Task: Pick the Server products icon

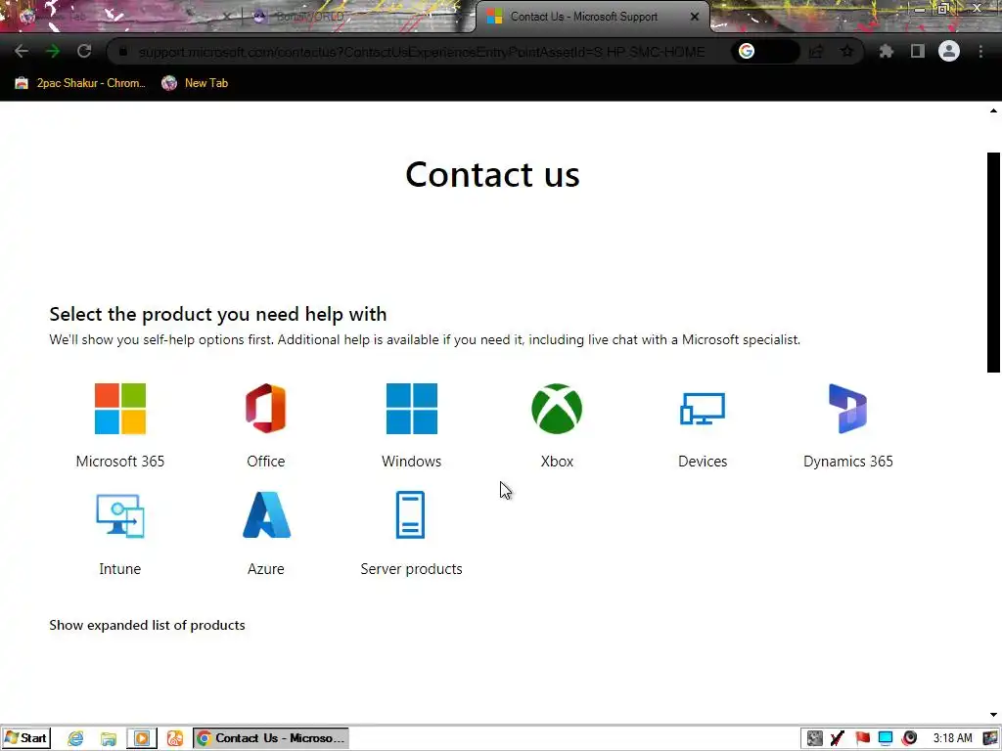Action: [x=410, y=514]
